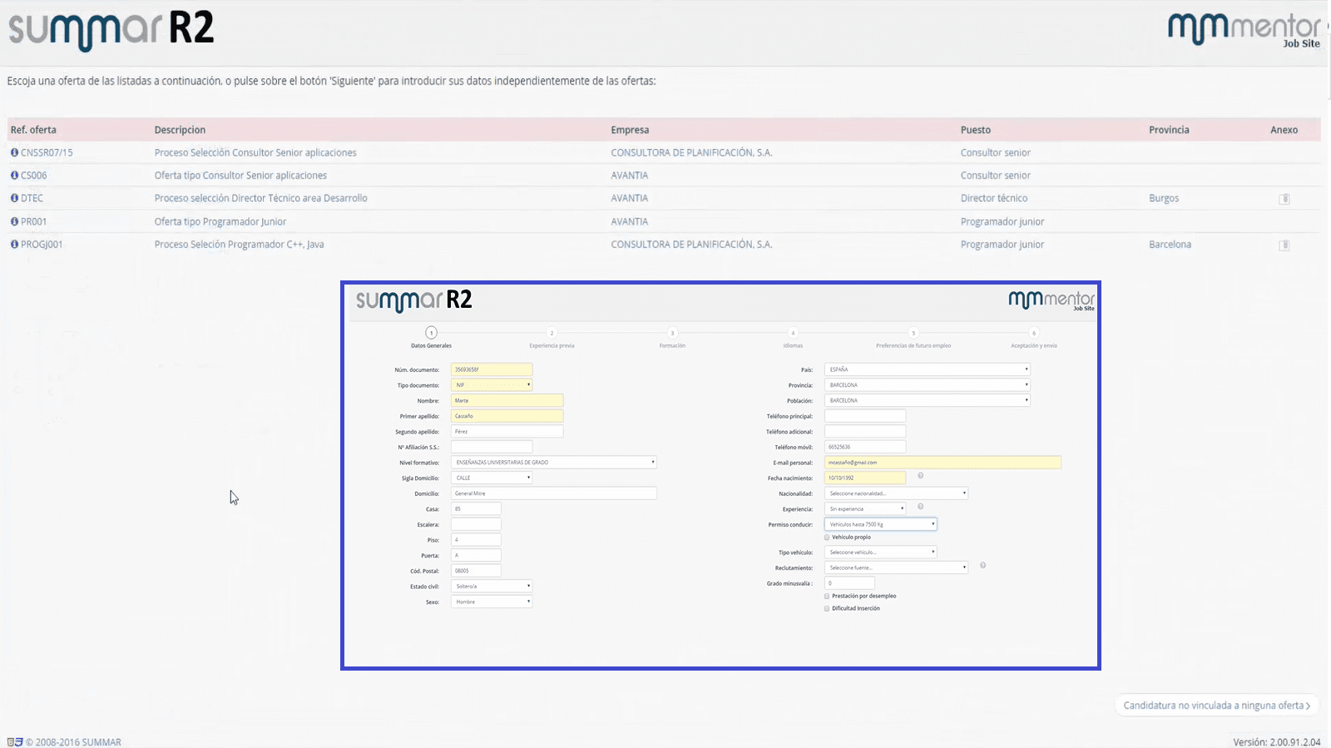Click Candidatura no vinculada a ninguna oferta button
The image size is (1331, 748).
tap(1217, 706)
